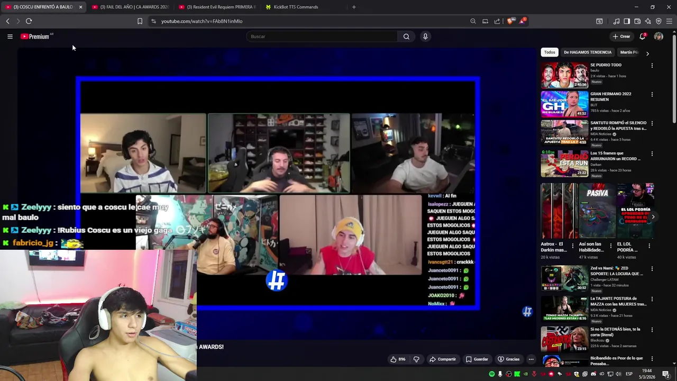
Task: Switch to the Resident Evil Requiem tab
Action: click(217, 7)
